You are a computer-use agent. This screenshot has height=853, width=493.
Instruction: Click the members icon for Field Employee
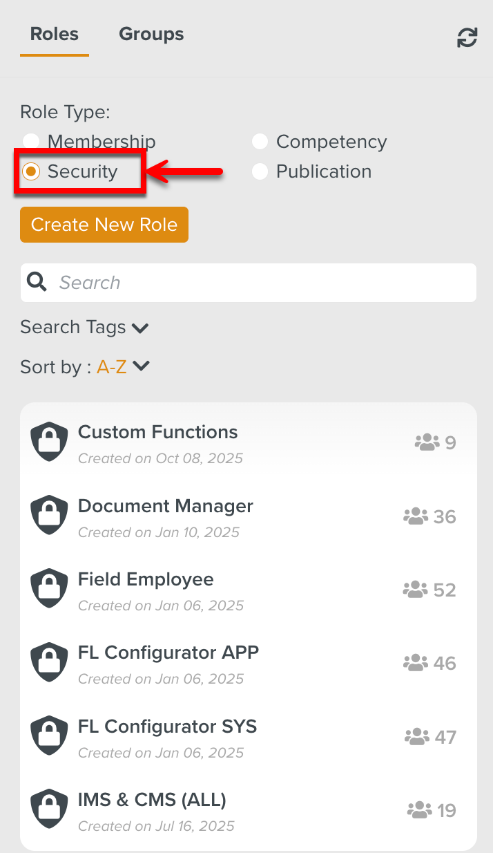pos(415,590)
